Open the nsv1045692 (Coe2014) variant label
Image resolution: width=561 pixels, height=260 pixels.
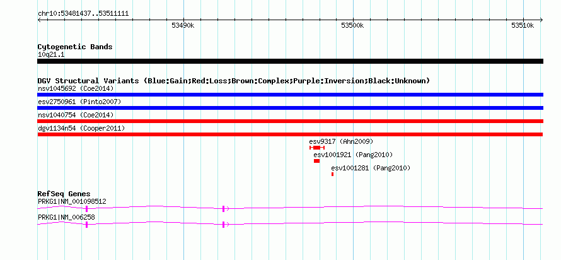(76, 88)
